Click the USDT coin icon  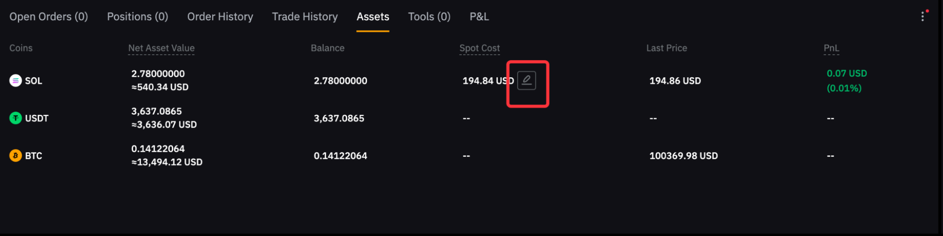(16, 118)
